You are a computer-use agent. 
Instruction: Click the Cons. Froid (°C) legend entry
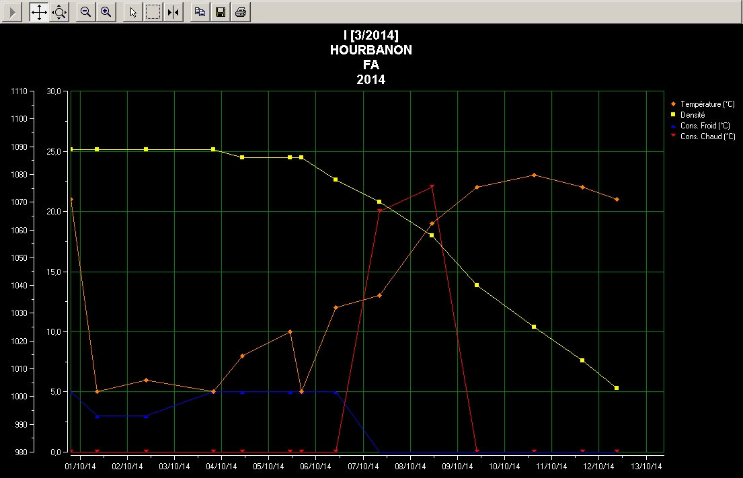click(705, 126)
